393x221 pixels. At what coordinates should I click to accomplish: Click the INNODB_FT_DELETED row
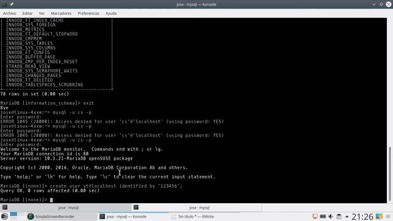29,80
